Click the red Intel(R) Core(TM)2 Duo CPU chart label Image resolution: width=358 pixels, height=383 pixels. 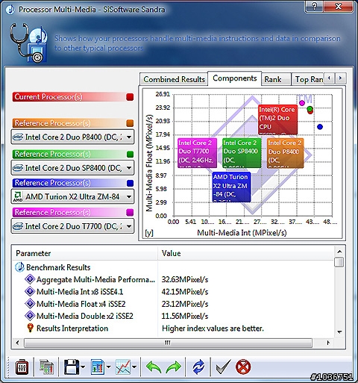(x=277, y=119)
